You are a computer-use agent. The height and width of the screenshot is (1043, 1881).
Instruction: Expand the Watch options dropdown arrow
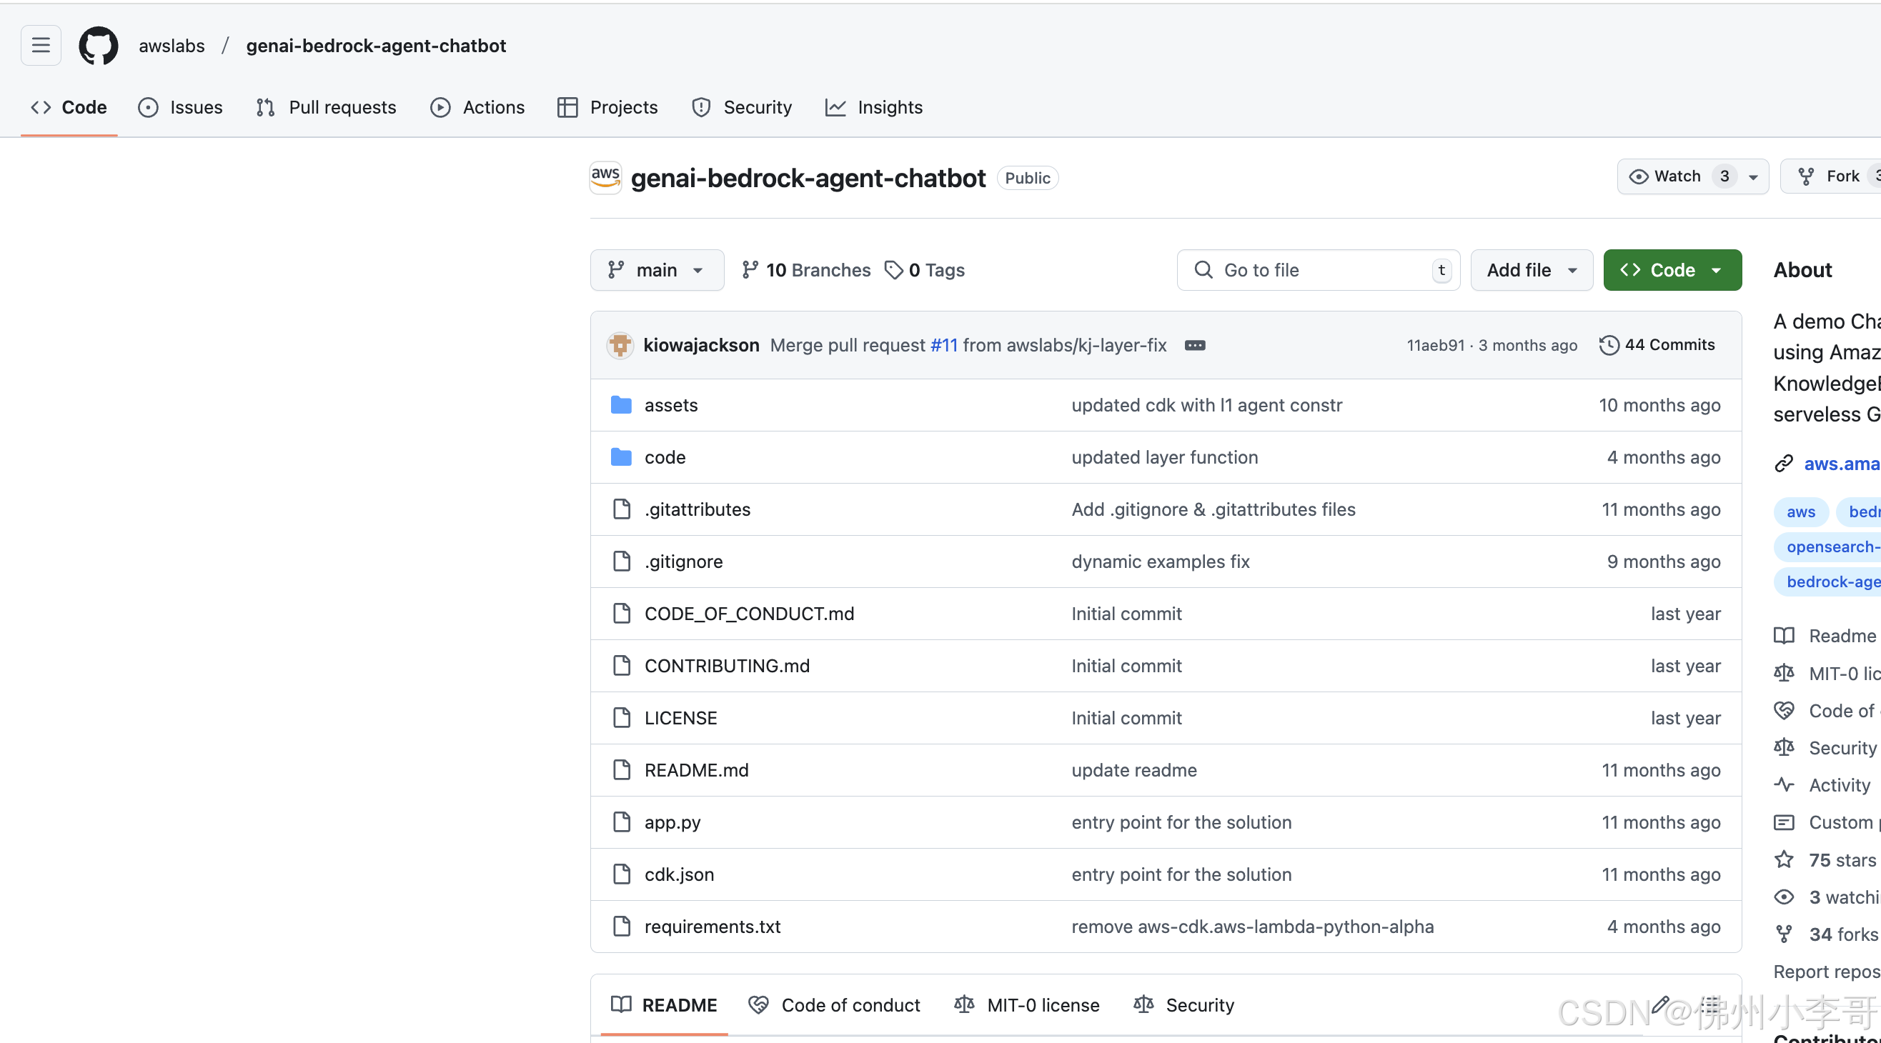coord(1753,176)
